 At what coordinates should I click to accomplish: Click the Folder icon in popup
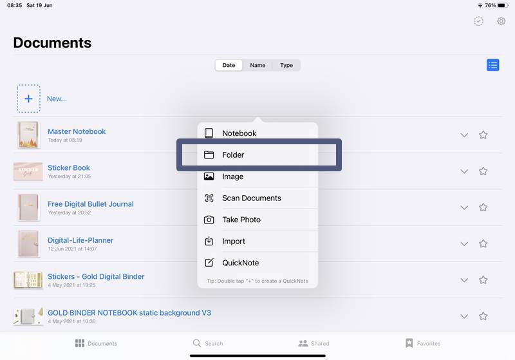point(209,155)
